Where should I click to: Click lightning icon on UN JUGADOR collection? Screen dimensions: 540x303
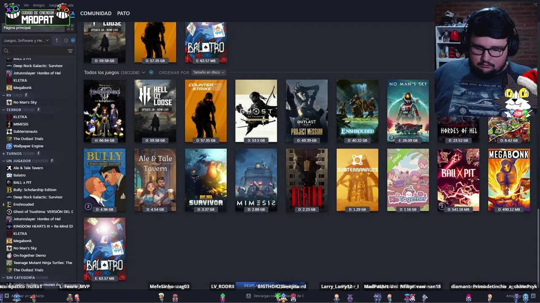click(x=52, y=161)
